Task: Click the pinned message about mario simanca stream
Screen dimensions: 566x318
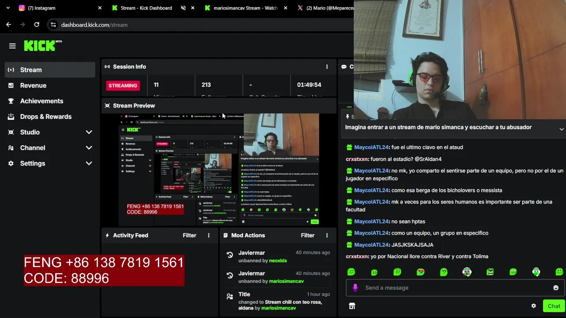Action: click(438, 127)
